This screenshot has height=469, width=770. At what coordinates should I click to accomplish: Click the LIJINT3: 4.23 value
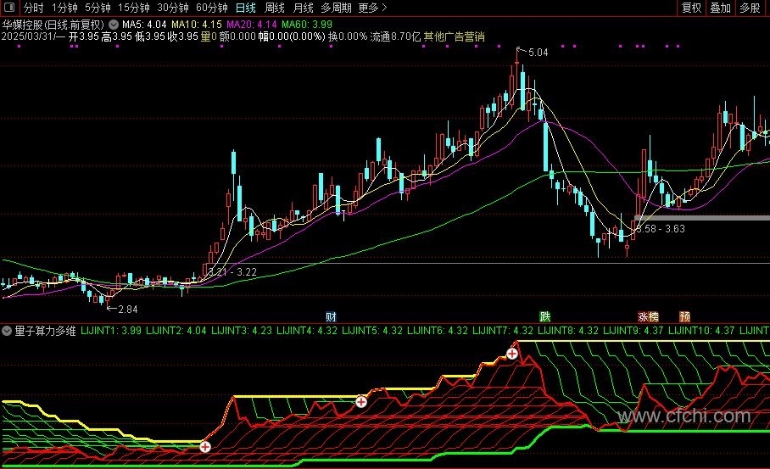pos(242,331)
